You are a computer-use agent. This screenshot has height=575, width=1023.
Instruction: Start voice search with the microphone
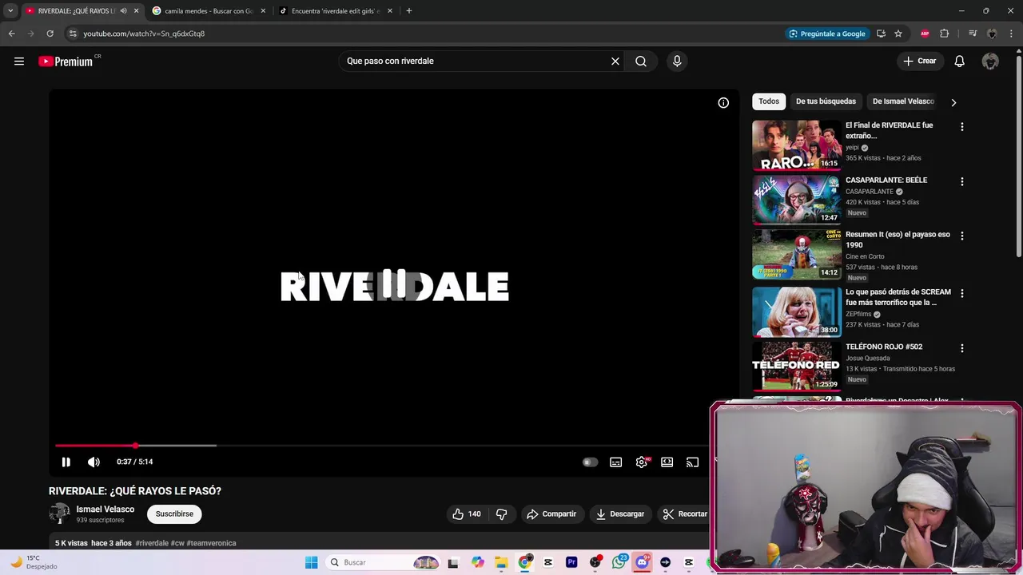click(677, 61)
